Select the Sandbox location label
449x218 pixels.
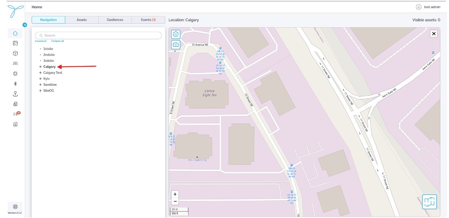(x=50, y=85)
